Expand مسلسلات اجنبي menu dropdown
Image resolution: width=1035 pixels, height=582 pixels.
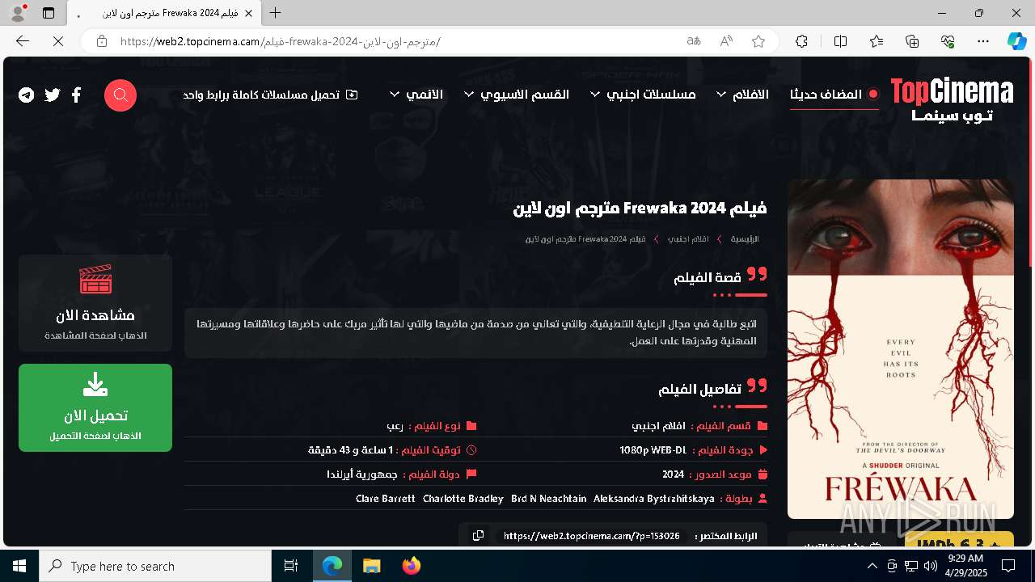(644, 95)
